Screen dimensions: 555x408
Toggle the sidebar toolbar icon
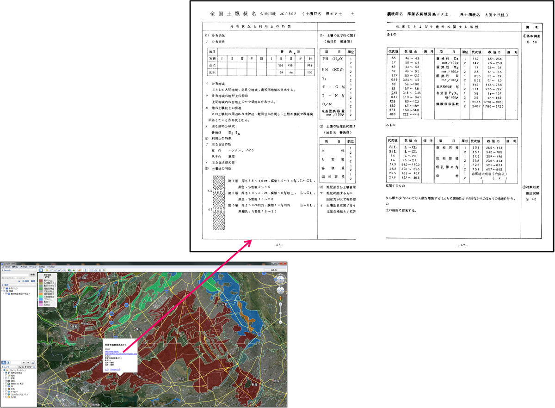41,270
